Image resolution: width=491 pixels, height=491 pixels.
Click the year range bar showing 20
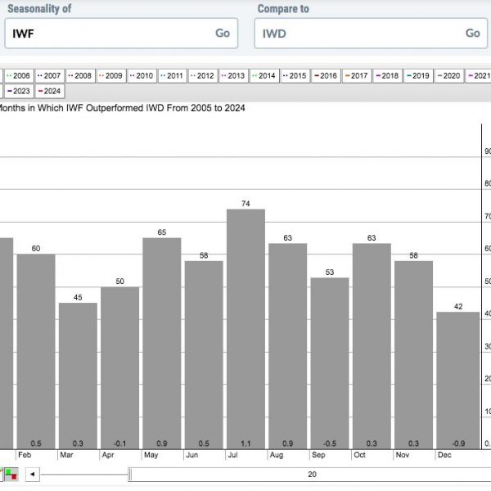pyautogui.click(x=311, y=475)
